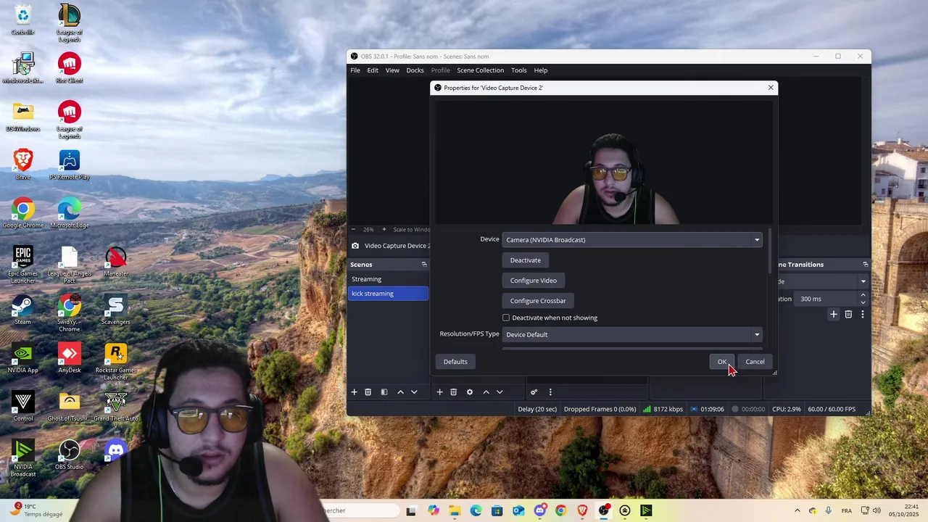Image resolution: width=928 pixels, height=522 pixels.
Task: Open scene filters icon in Scenes toolbar
Action: tap(384, 392)
